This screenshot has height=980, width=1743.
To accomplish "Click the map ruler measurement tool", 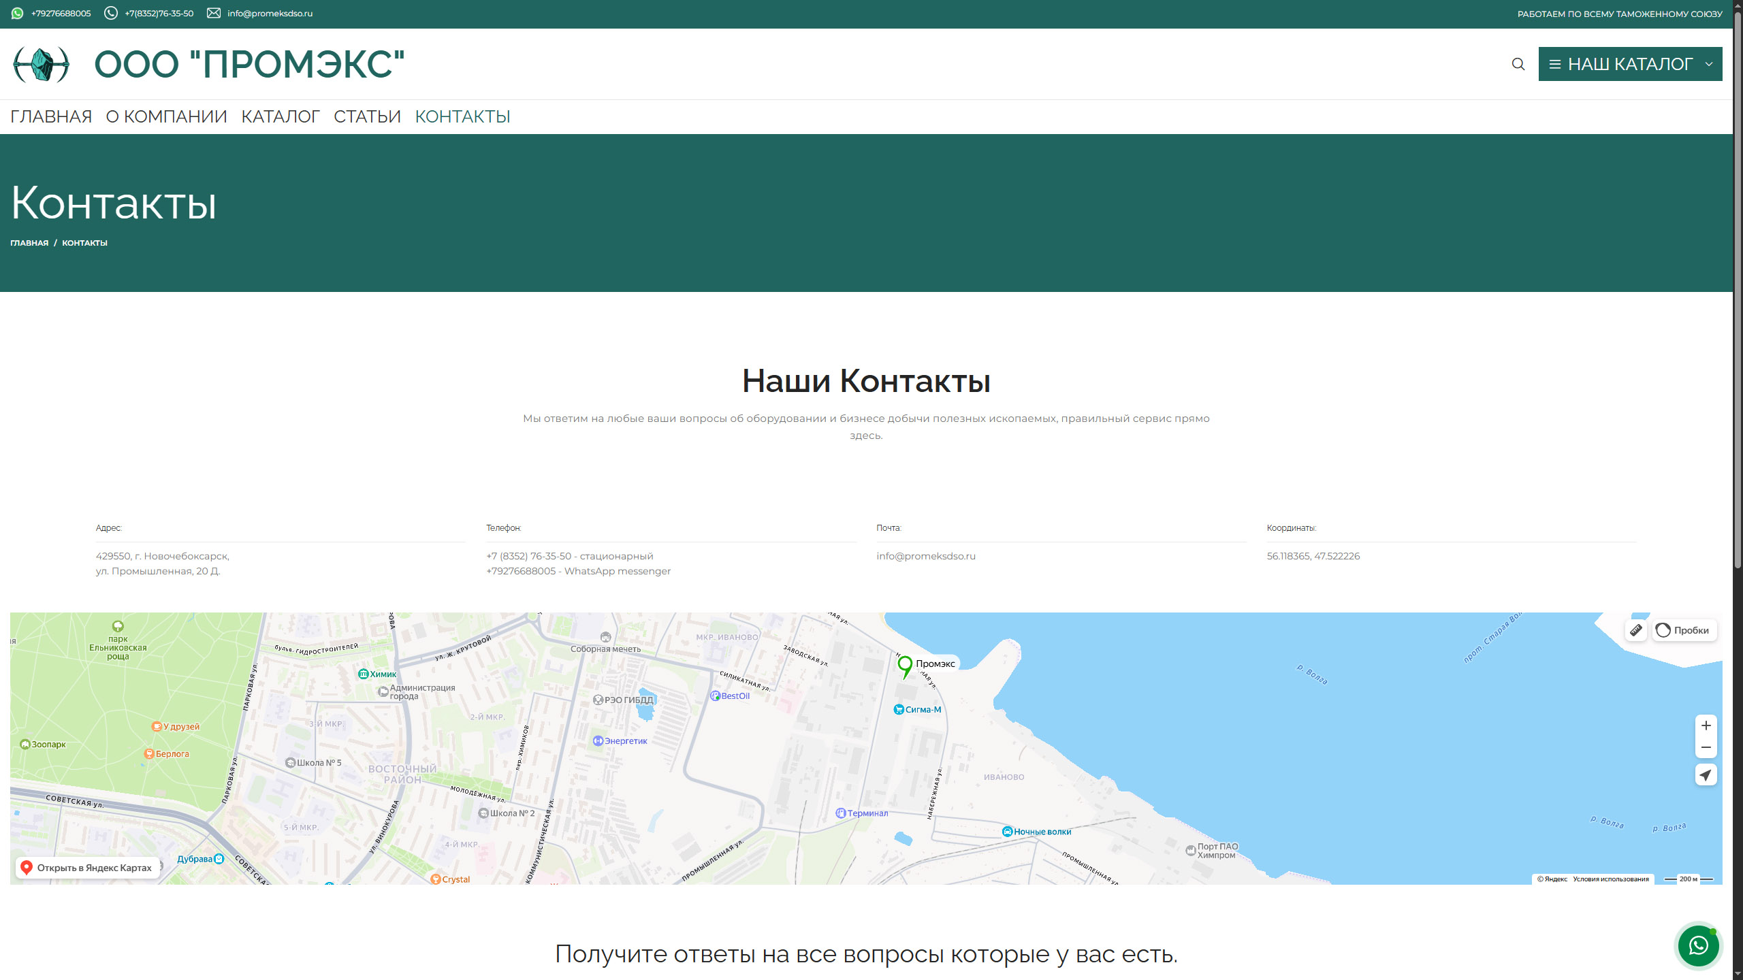I will [x=1636, y=630].
